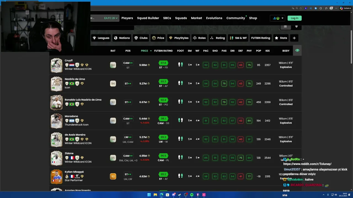
Task: Open Steam from taskbar
Action: click(180, 195)
